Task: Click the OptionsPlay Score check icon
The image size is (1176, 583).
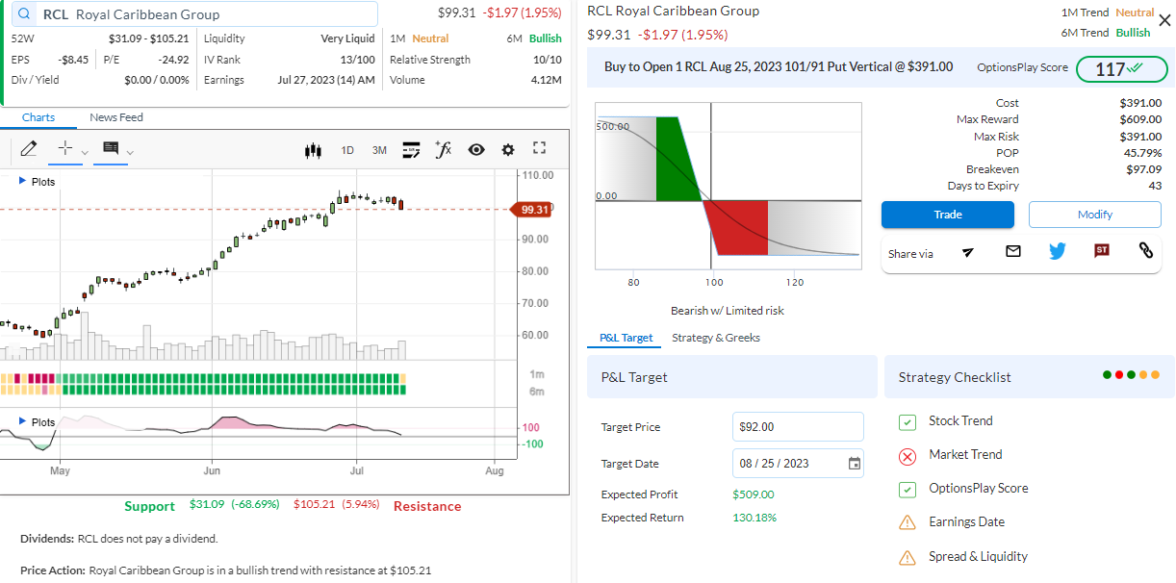Action: (x=907, y=489)
